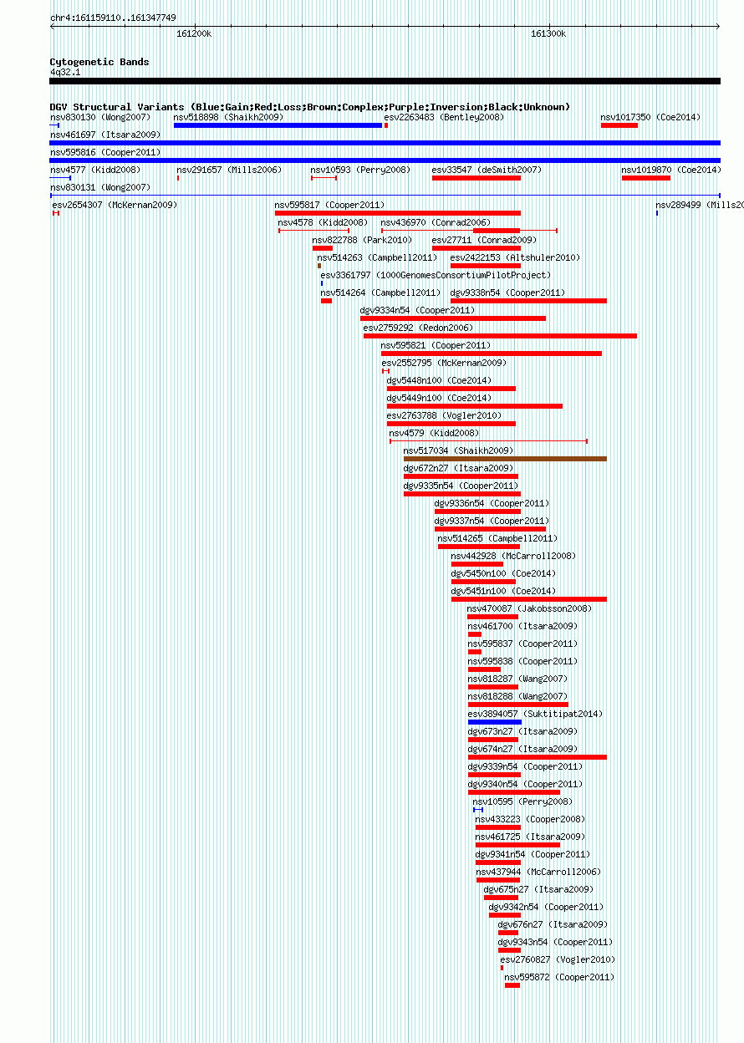Click variant label esv2422153 (Altshuler2010)
The image size is (744, 1043).
point(515,257)
